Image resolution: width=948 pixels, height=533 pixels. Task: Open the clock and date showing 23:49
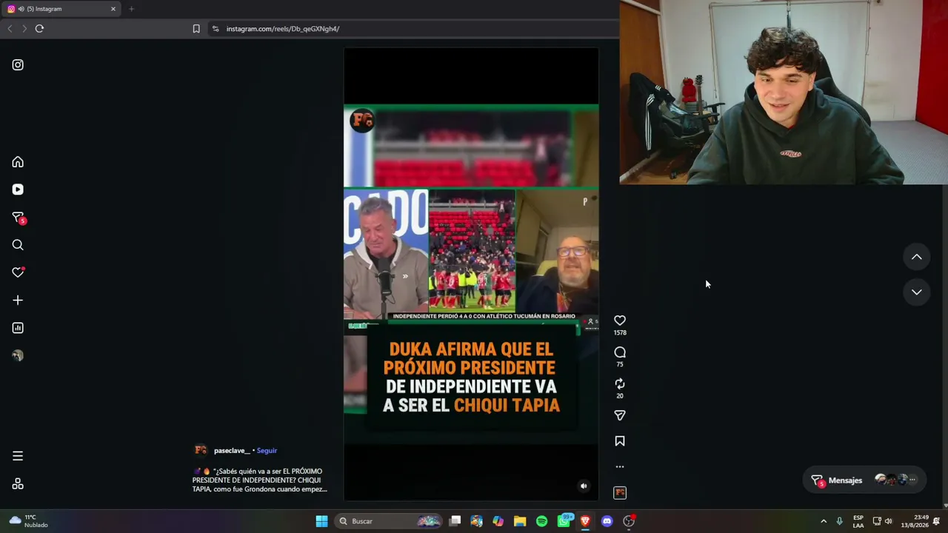click(x=915, y=521)
